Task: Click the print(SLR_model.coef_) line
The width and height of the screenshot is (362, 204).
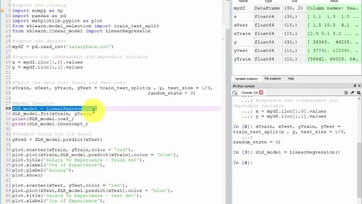Action: click(x=43, y=119)
